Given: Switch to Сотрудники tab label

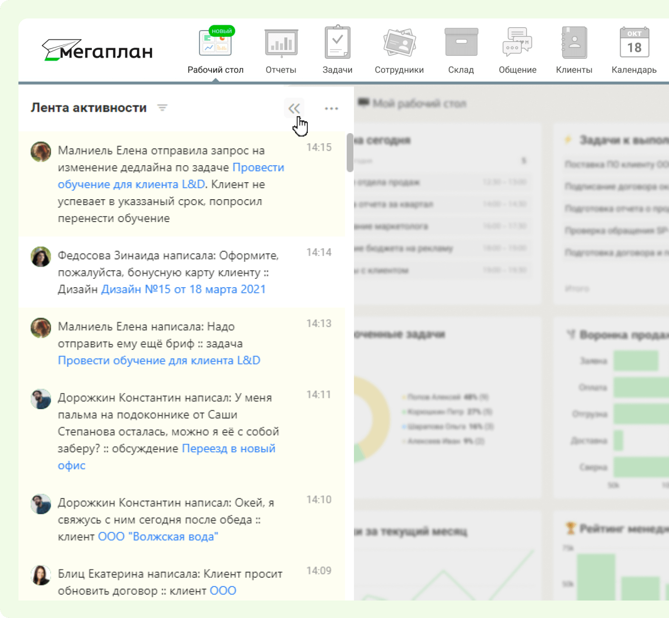Looking at the screenshot, I should 399,70.
